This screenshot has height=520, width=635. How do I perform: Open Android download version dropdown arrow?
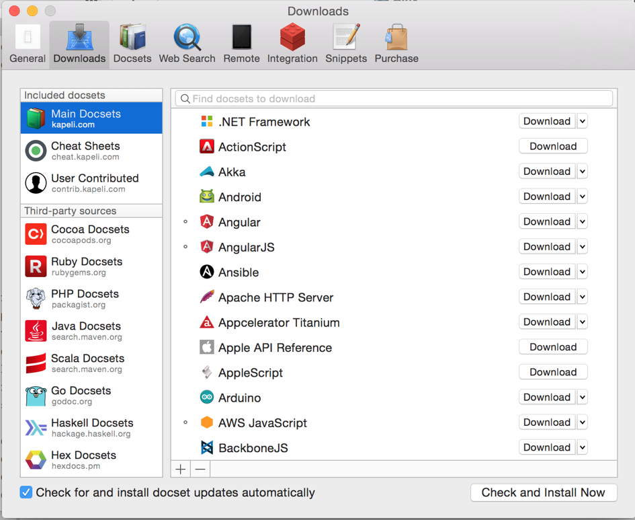tap(583, 196)
